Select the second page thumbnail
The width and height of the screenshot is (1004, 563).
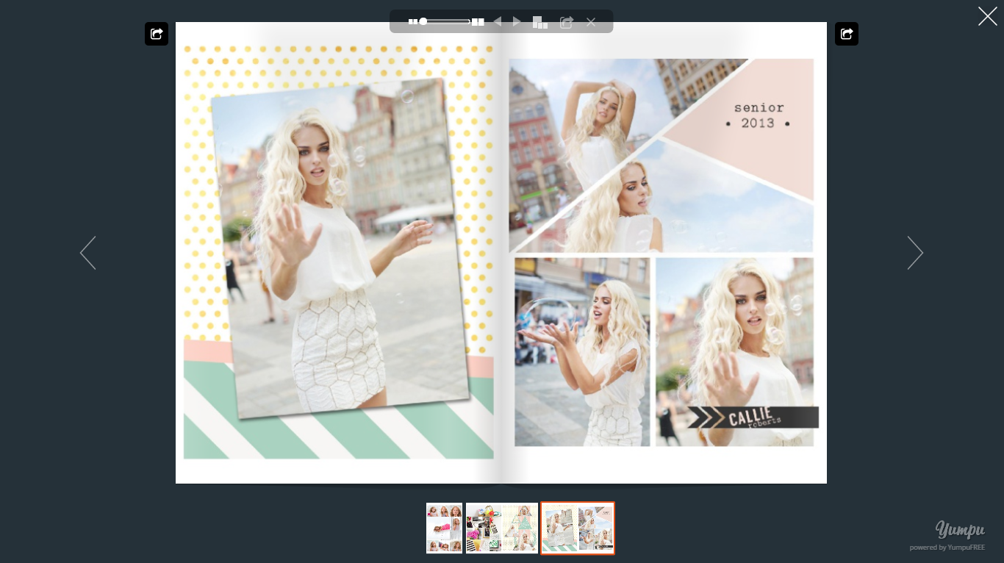click(x=501, y=528)
